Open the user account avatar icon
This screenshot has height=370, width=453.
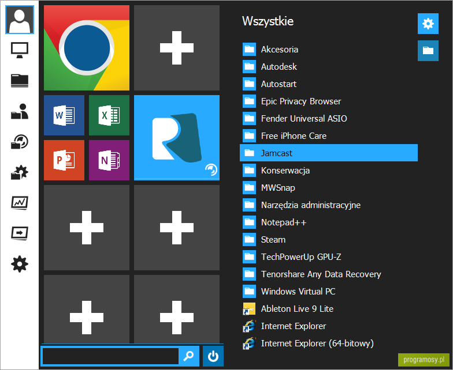tap(20, 20)
